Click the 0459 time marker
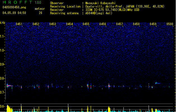 pos(153,24)
